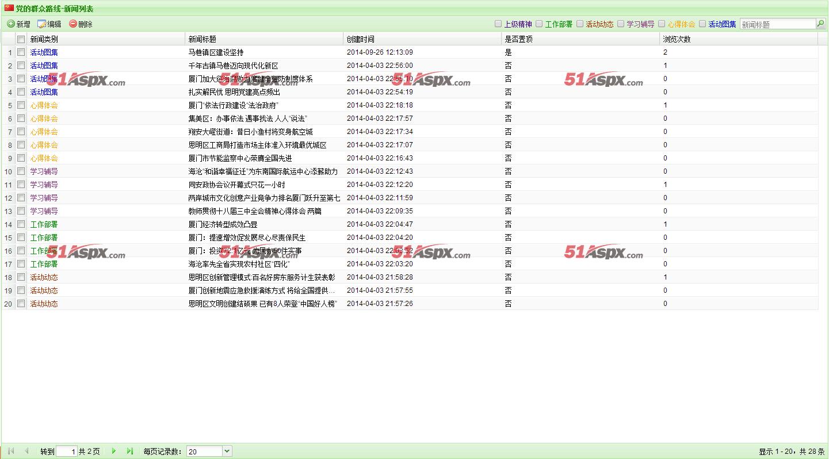Sort by 浏览次数 column header
Image resolution: width=829 pixels, height=459 pixels.
[677, 39]
